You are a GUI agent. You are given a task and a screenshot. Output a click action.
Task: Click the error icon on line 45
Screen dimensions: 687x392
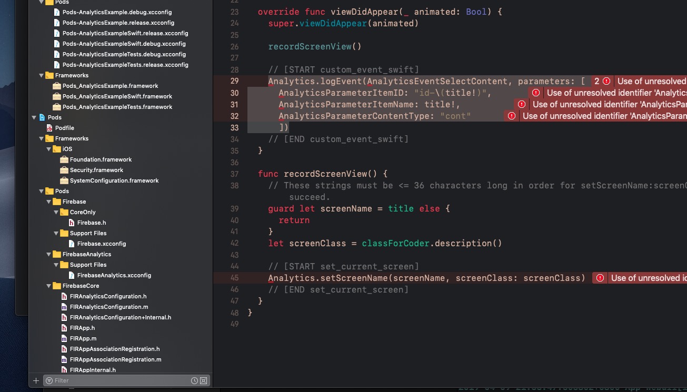point(600,277)
